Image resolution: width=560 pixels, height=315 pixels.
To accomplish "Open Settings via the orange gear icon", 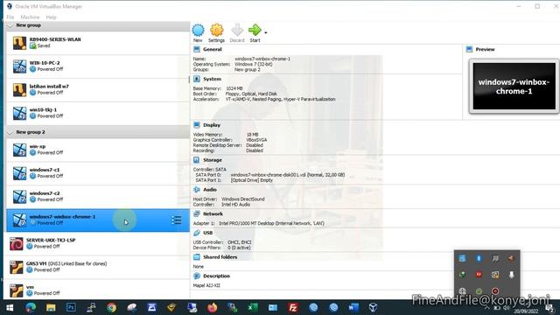I will 216,31.
